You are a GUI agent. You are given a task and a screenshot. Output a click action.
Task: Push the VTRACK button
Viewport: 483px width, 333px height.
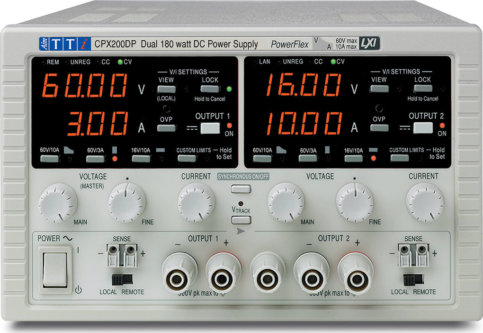point(241,220)
